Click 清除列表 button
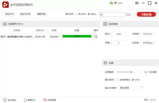 (x=41, y=14)
